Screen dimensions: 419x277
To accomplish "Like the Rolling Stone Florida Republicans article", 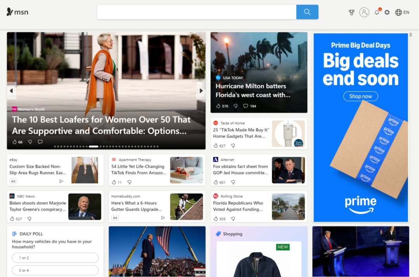I will [219, 219].
